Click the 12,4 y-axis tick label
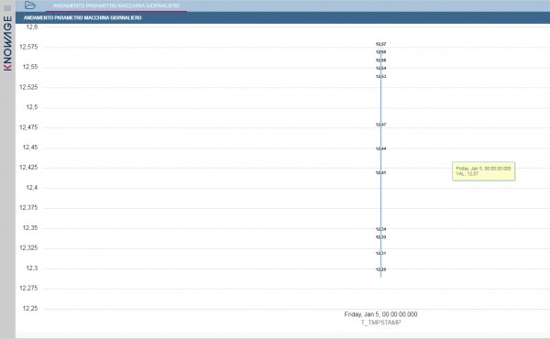The width and height of the screenshot is (550, 339). pyautogui.click(x=32, y=188)
